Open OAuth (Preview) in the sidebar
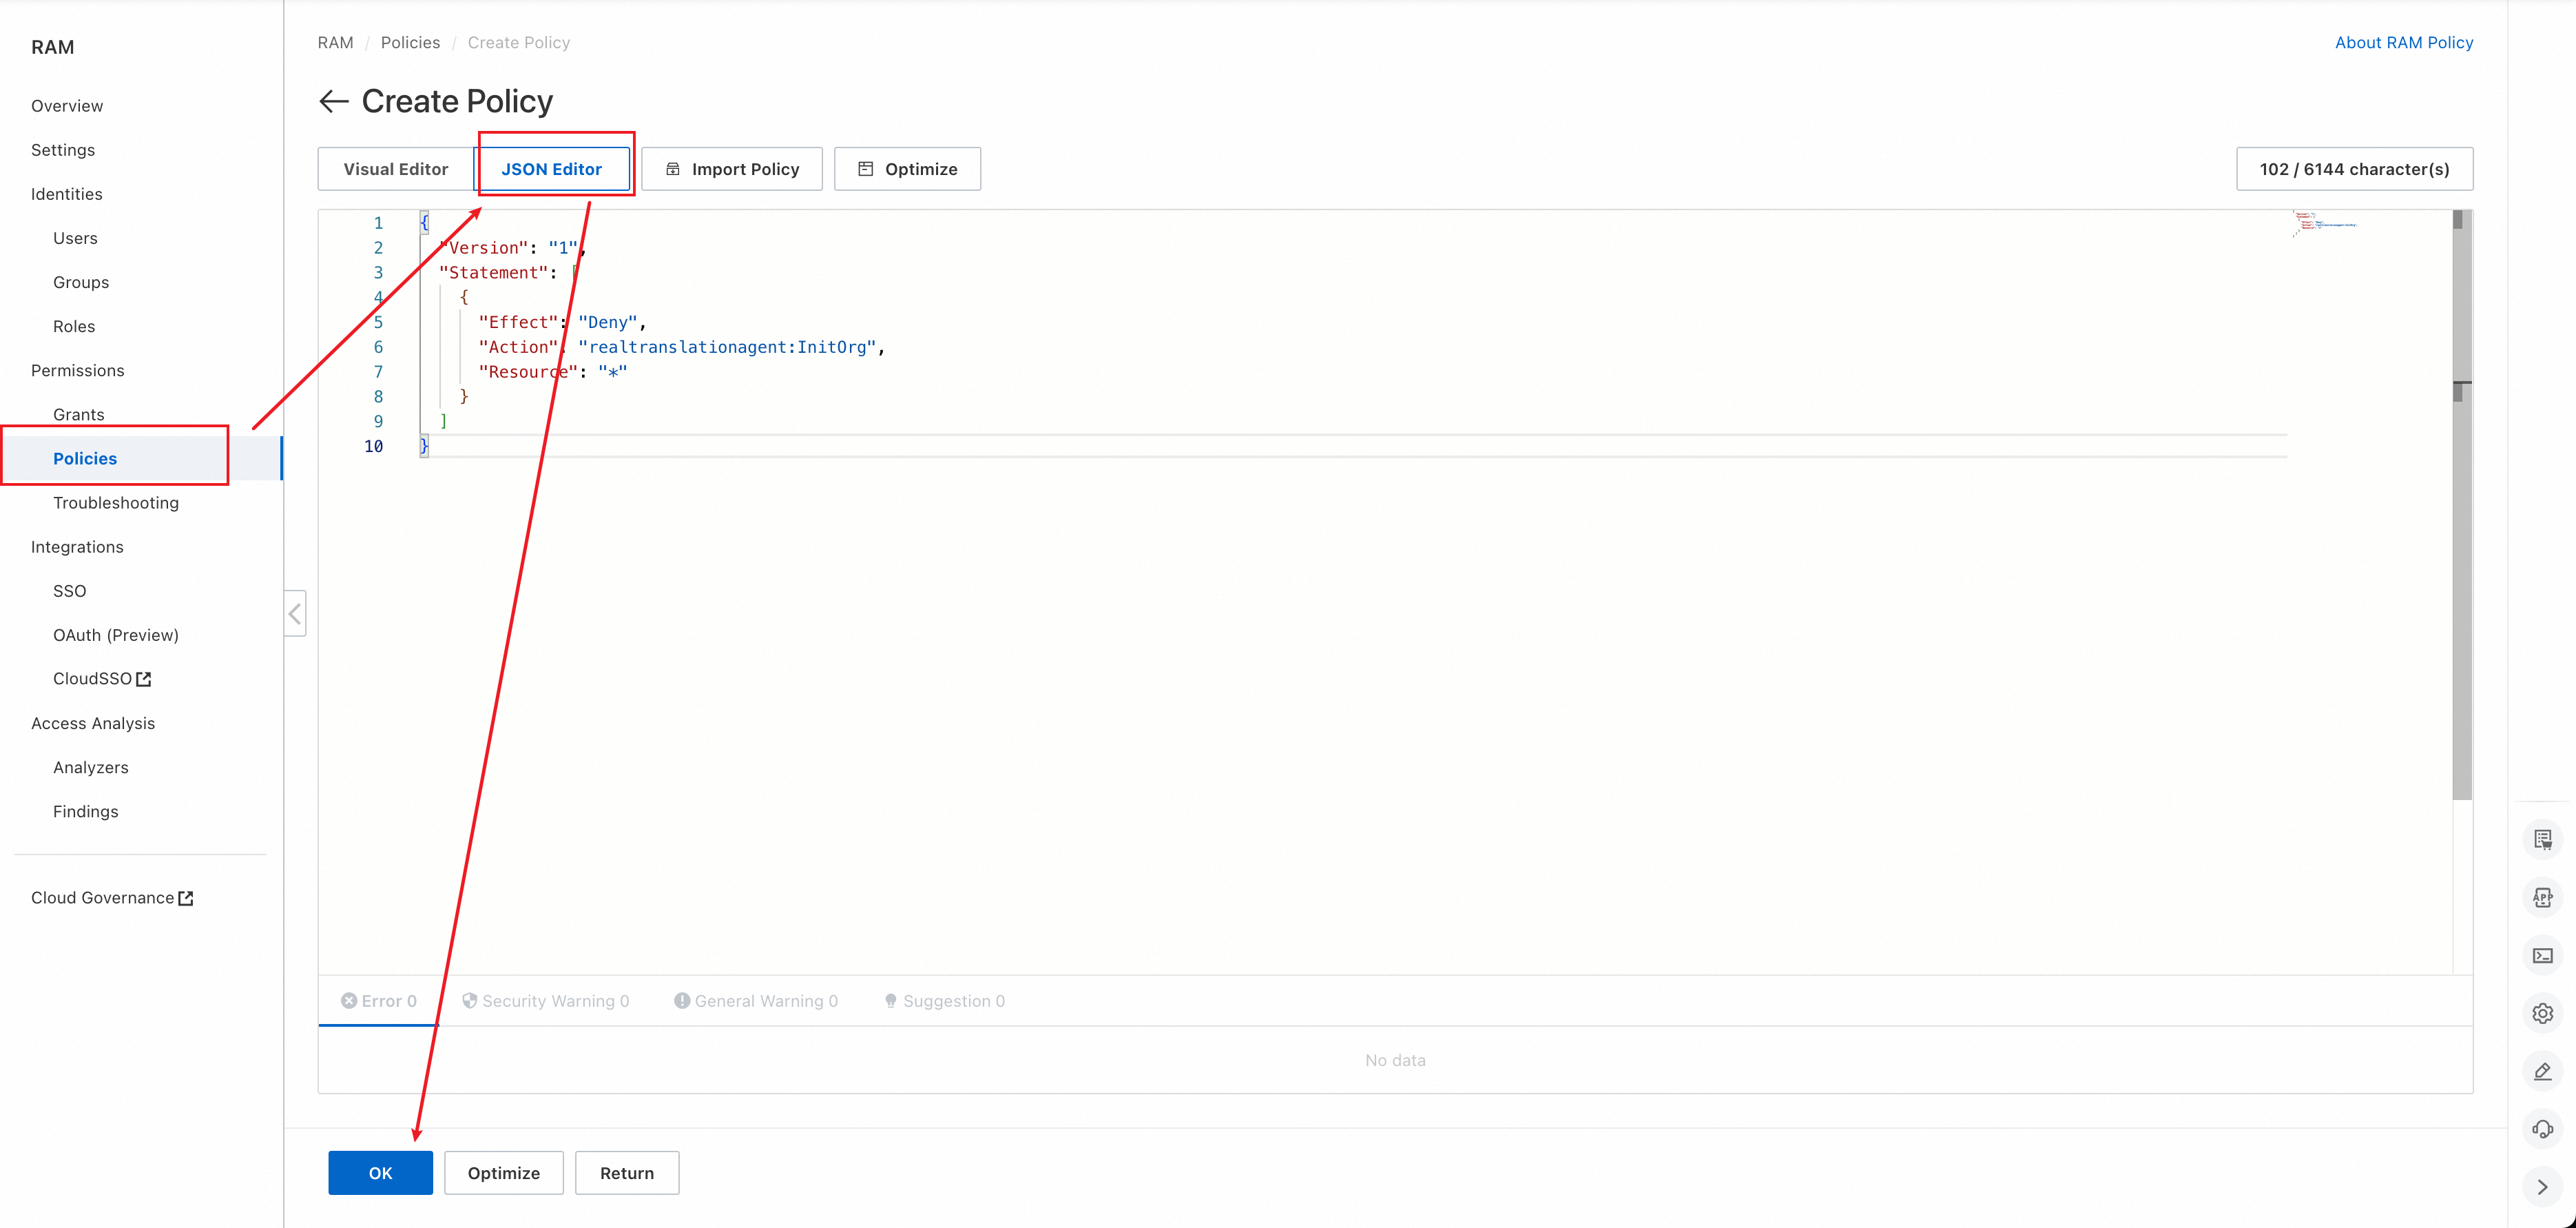Viewport: 2576px width, 1228px height. pos(116,635)
